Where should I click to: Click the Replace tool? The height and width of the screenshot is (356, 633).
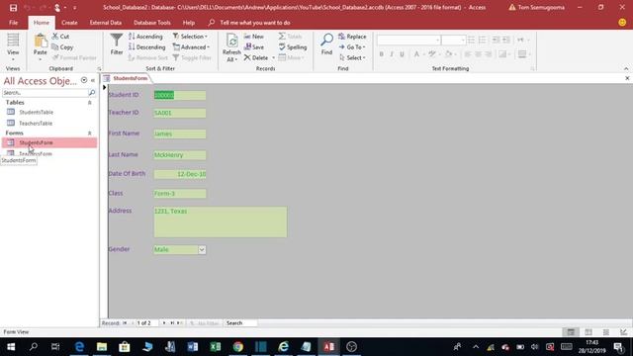[x=352, y=37]
